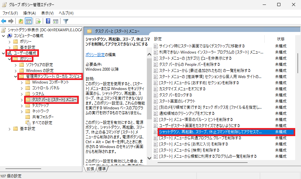Open the 表示(V) menu
The image size is (301, 179).
coord(47,13)
